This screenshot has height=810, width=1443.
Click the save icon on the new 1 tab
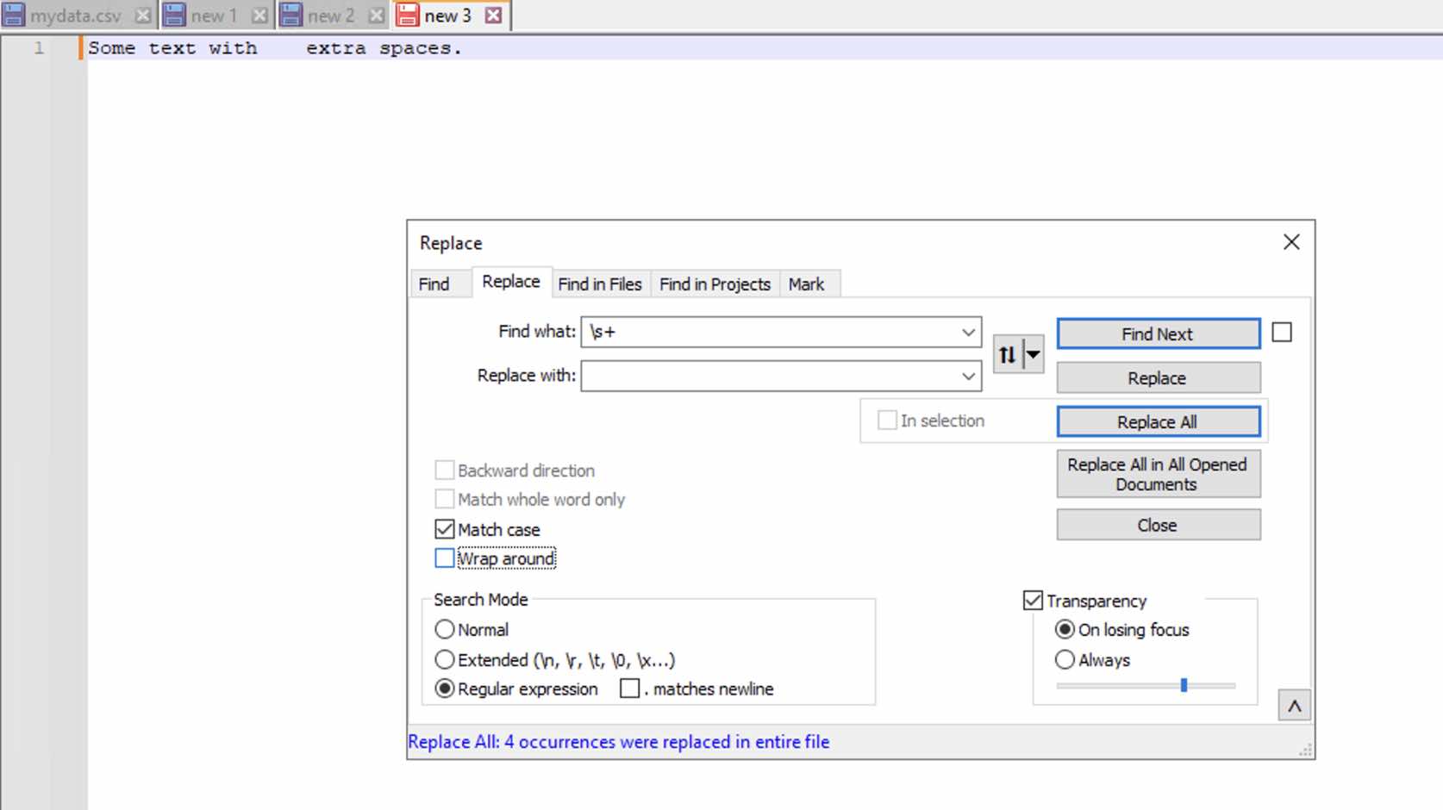click(175, 14)
